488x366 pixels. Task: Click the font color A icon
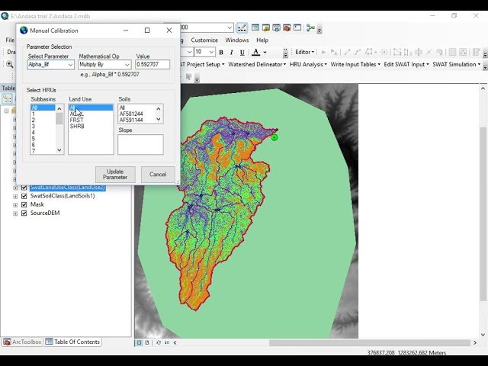[256, 52]
